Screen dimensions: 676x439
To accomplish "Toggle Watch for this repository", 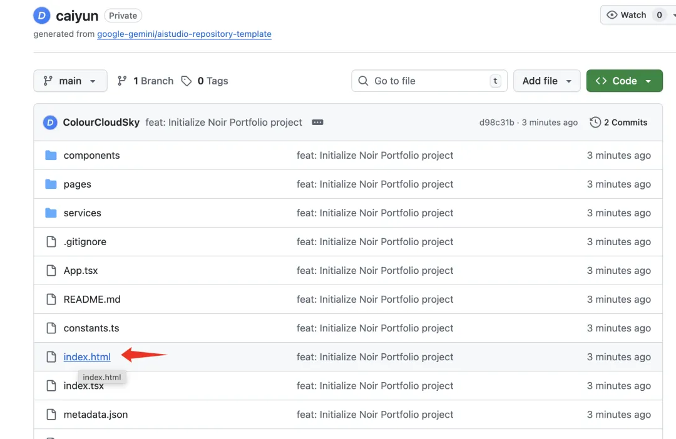I will click(627, 15).
